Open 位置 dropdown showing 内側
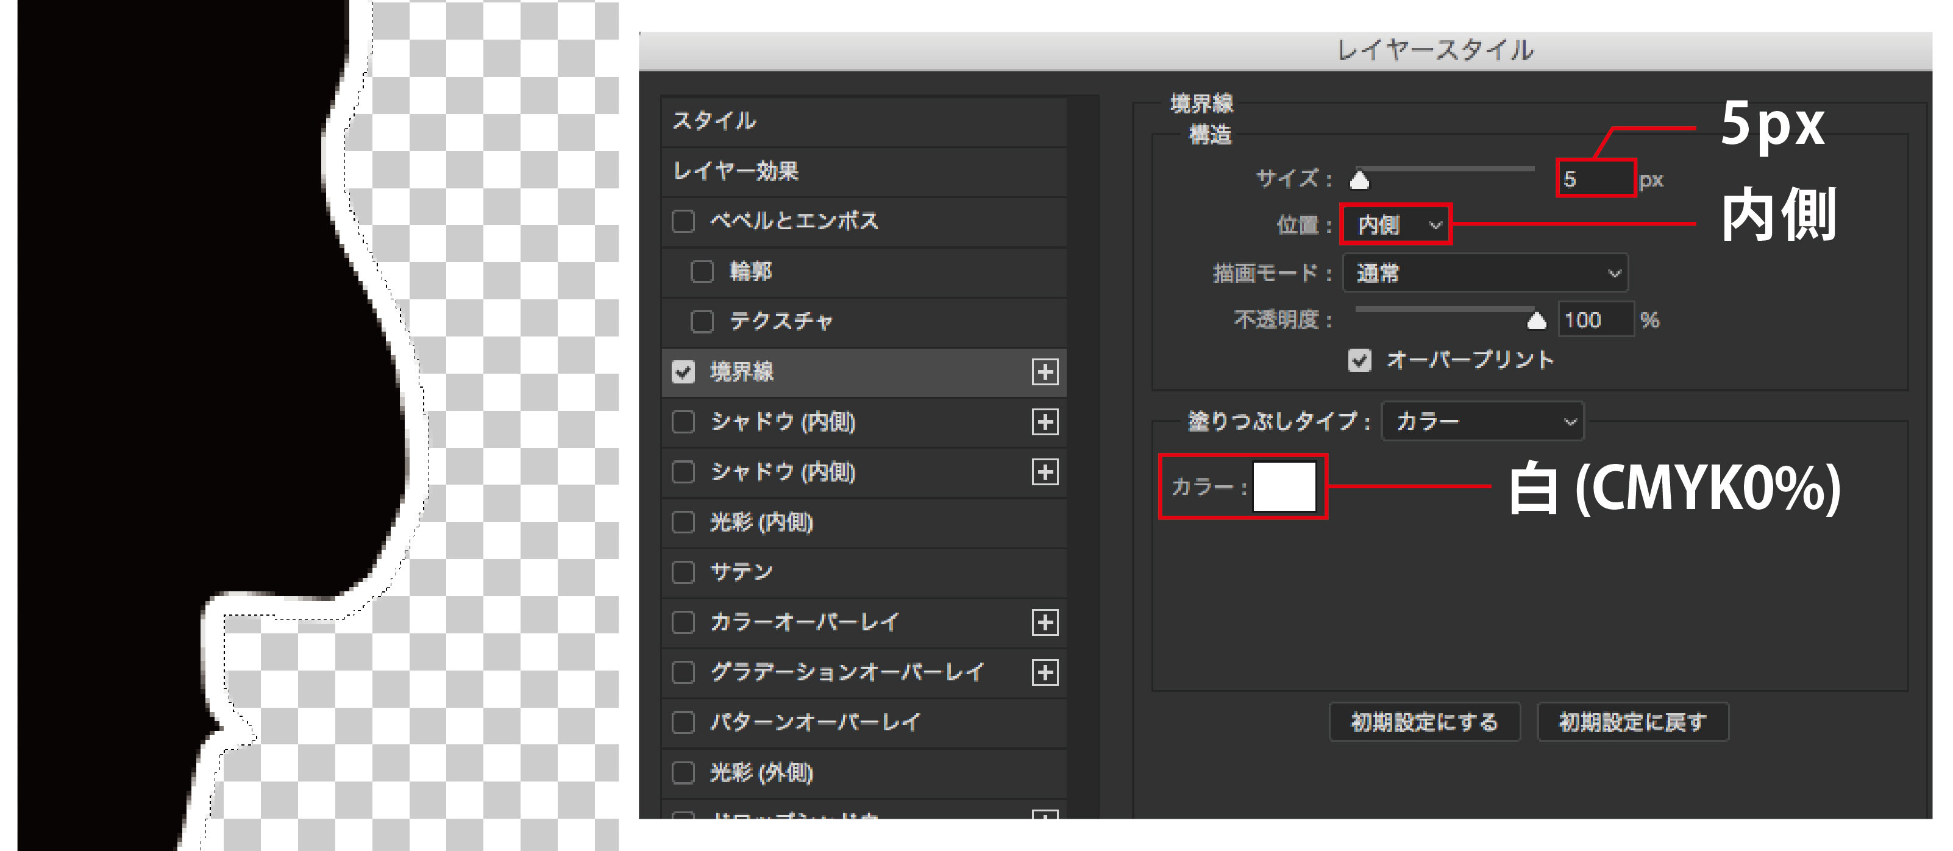The width and height of the screenshot is (1953, 851). [1396, 224]
